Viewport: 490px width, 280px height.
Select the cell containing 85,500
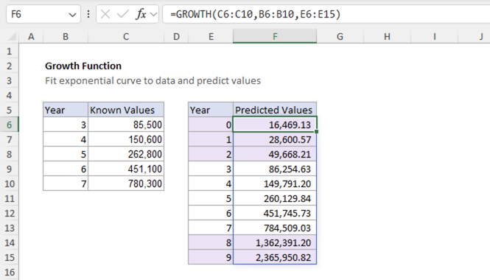(126, 125)
